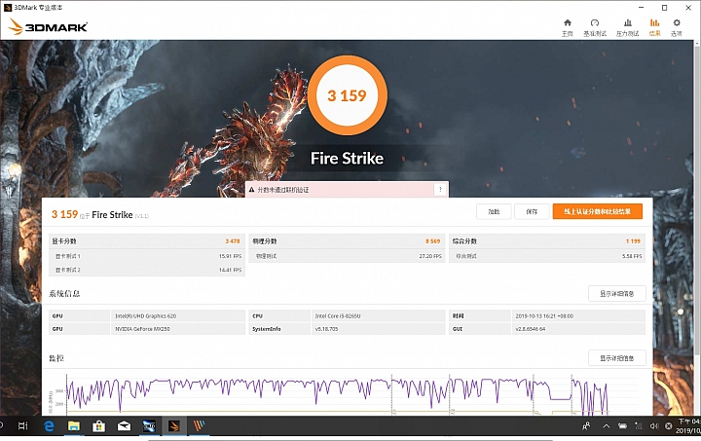
Task: Select the orange 结果 results tab
Action: pyautogui.click(x=654, y=27)
